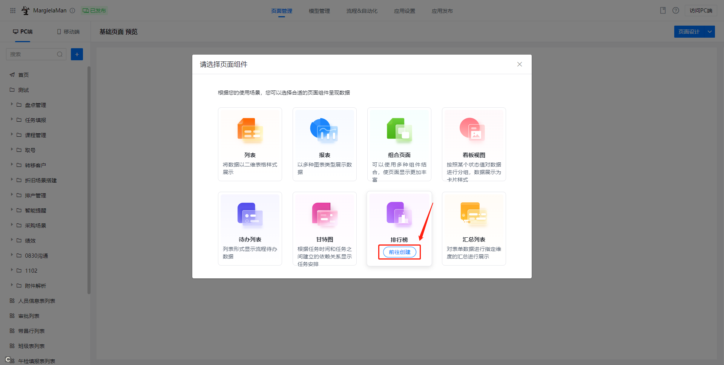Select the 排行榜 component icon

tap(399, 214)
